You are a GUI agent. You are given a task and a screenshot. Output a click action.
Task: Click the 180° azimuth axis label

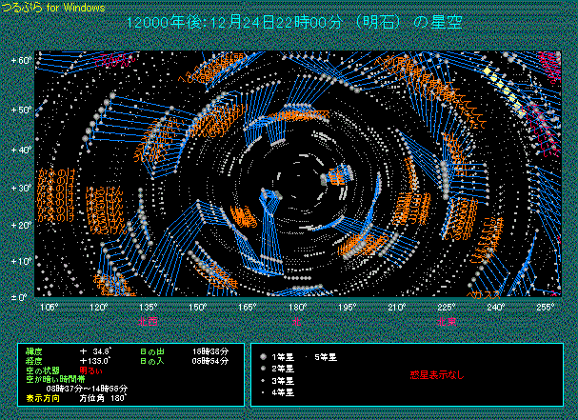point(296,308)
